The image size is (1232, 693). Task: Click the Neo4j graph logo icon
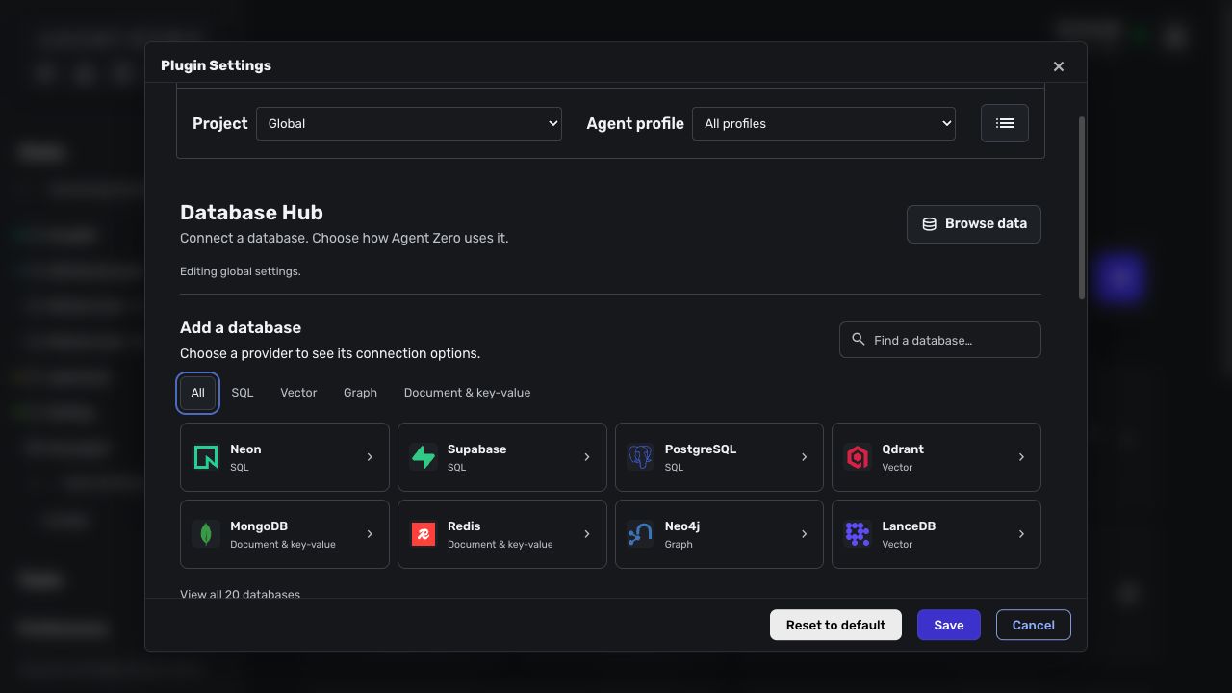(x=640, y=534)
